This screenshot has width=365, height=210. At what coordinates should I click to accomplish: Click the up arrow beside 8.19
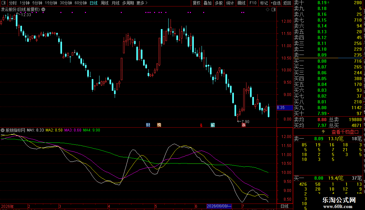pyautogui.click(x=328, y=2)
